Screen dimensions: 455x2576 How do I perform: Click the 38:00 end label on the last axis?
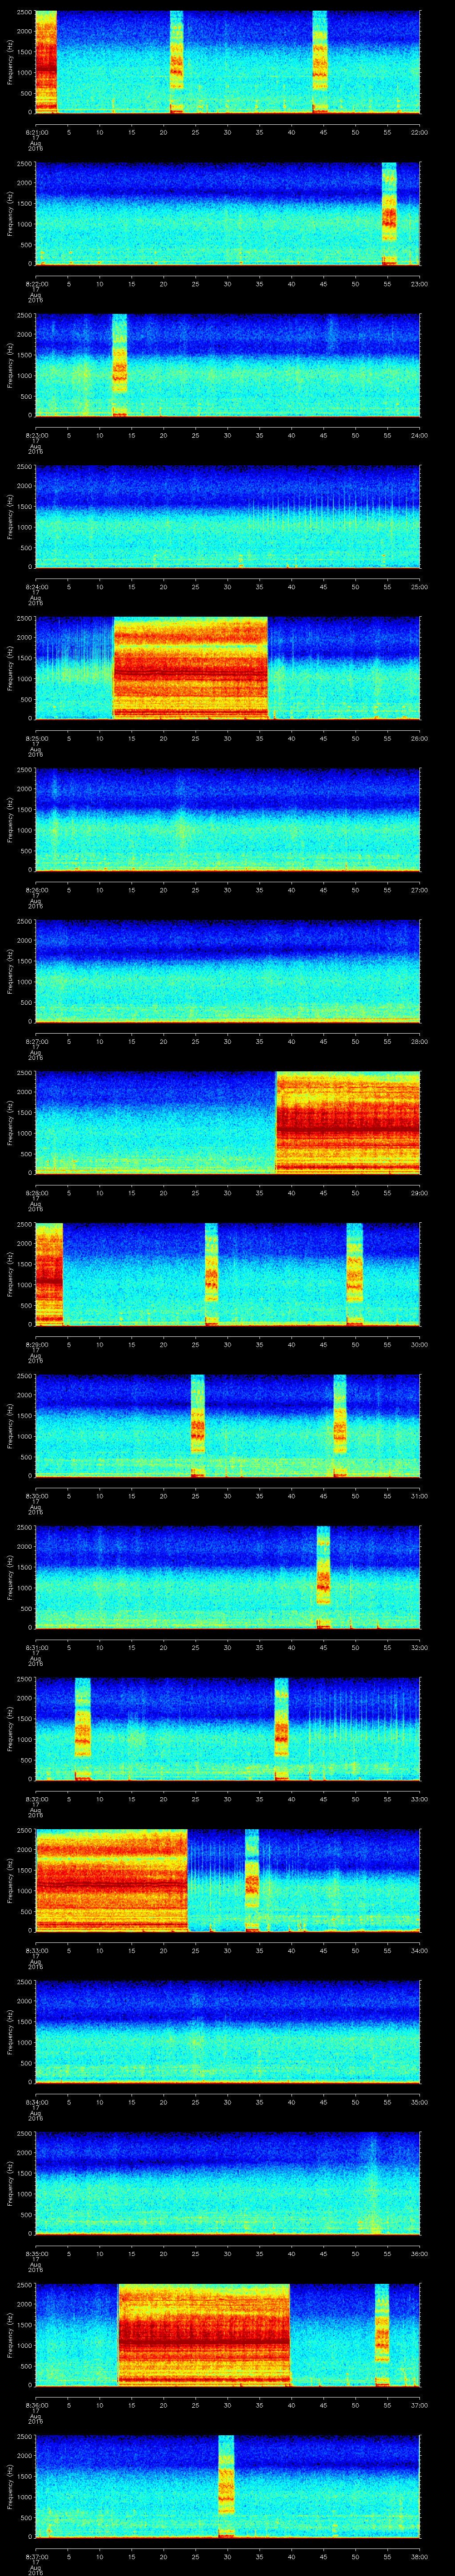(419, 2557)
